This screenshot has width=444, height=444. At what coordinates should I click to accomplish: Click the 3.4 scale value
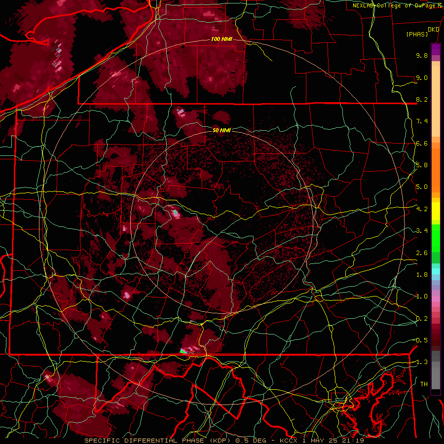click(422, 231)
